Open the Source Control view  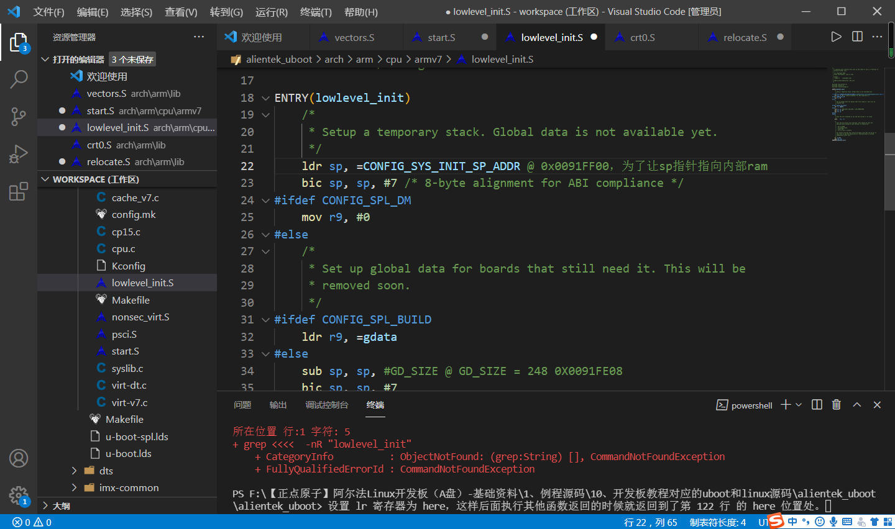(x=19, y=116)
